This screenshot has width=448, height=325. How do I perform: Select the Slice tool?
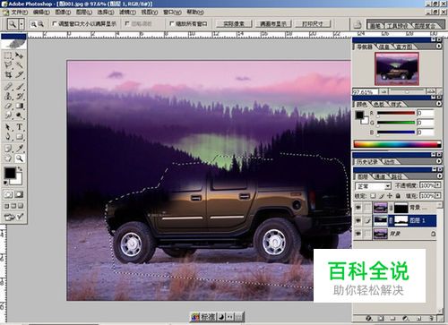tap(20, 74)
